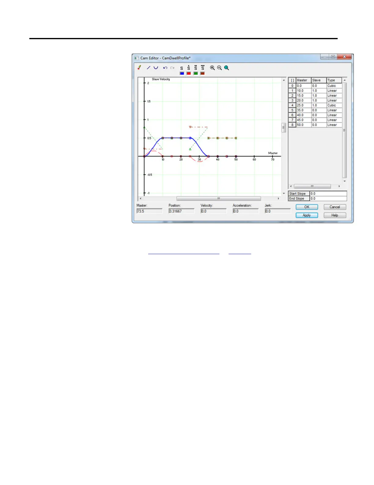Click the undo arrow icon
Viewport: 374px width, 485px height.
pos(165,68)
